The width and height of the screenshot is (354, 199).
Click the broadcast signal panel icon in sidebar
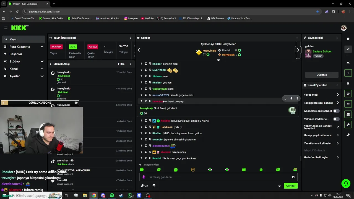click(348, 104)
